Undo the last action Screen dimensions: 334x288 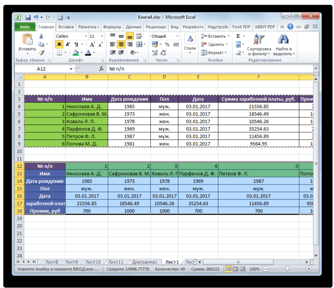click(x=36, y=18)
